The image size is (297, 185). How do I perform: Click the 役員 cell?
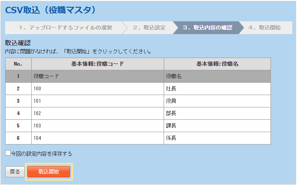217,101
